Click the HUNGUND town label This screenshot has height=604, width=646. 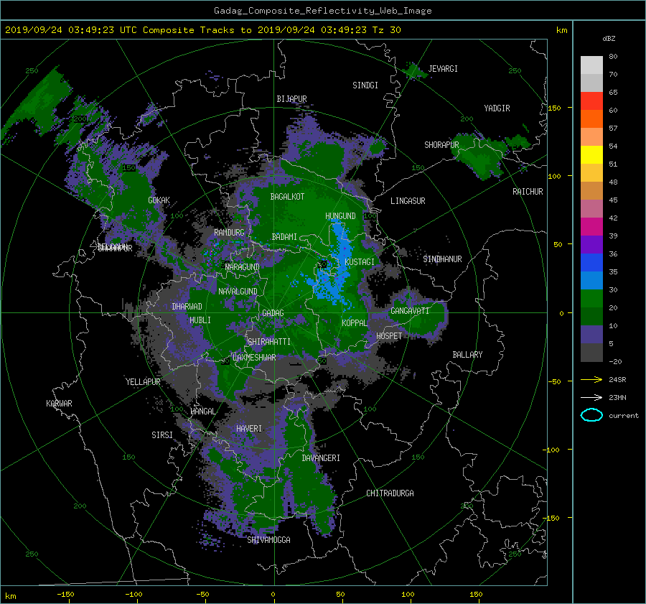[340, 215]
